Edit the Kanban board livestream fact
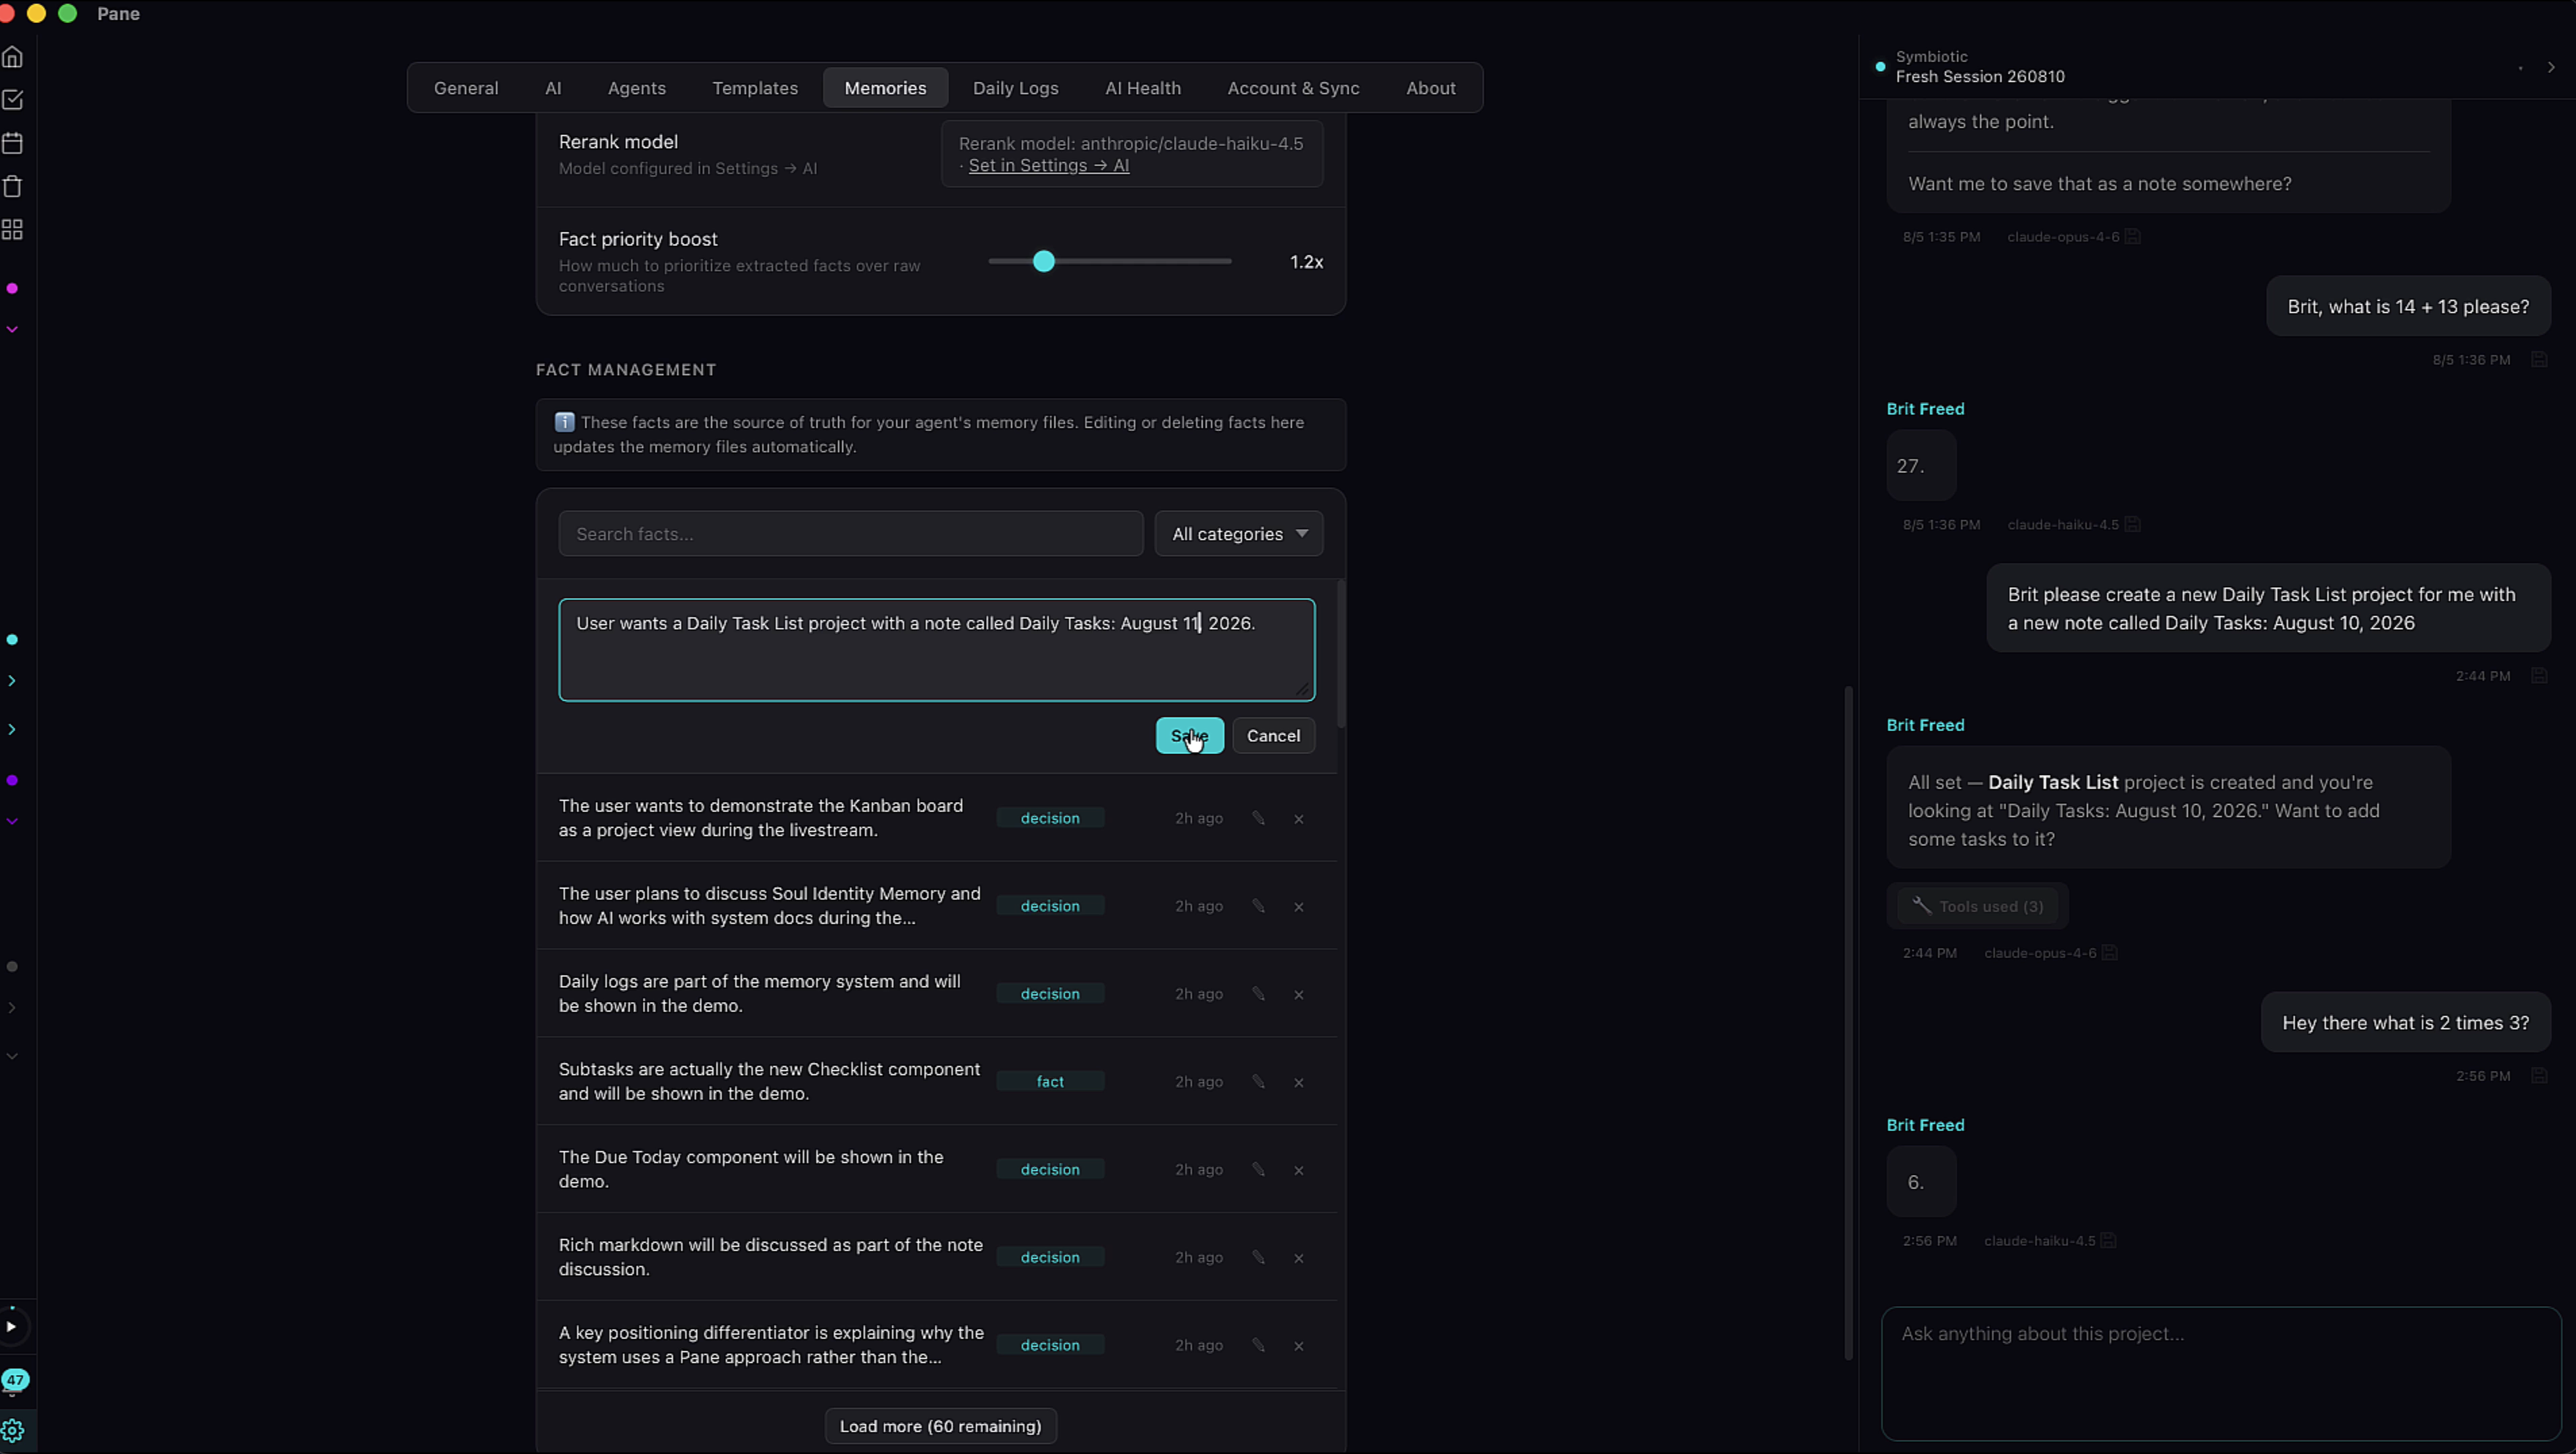 tap(1258, 818)
